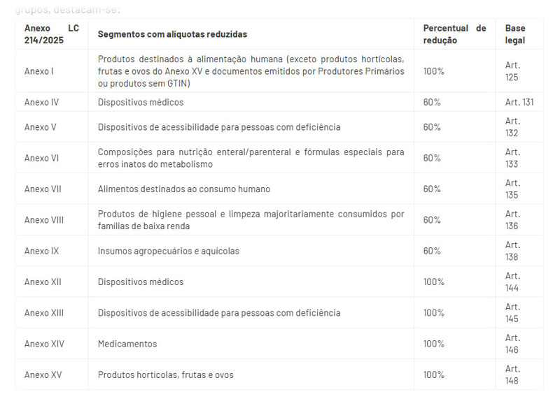Select "Insumos agropecuários e aquícolas" text
Screen dimensions: 560x408
pos(168,251)
